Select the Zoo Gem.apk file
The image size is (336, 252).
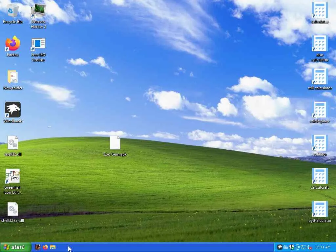click(115, 146)
